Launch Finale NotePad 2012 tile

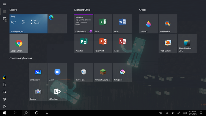pyautogui.click(x=187, y=43)
